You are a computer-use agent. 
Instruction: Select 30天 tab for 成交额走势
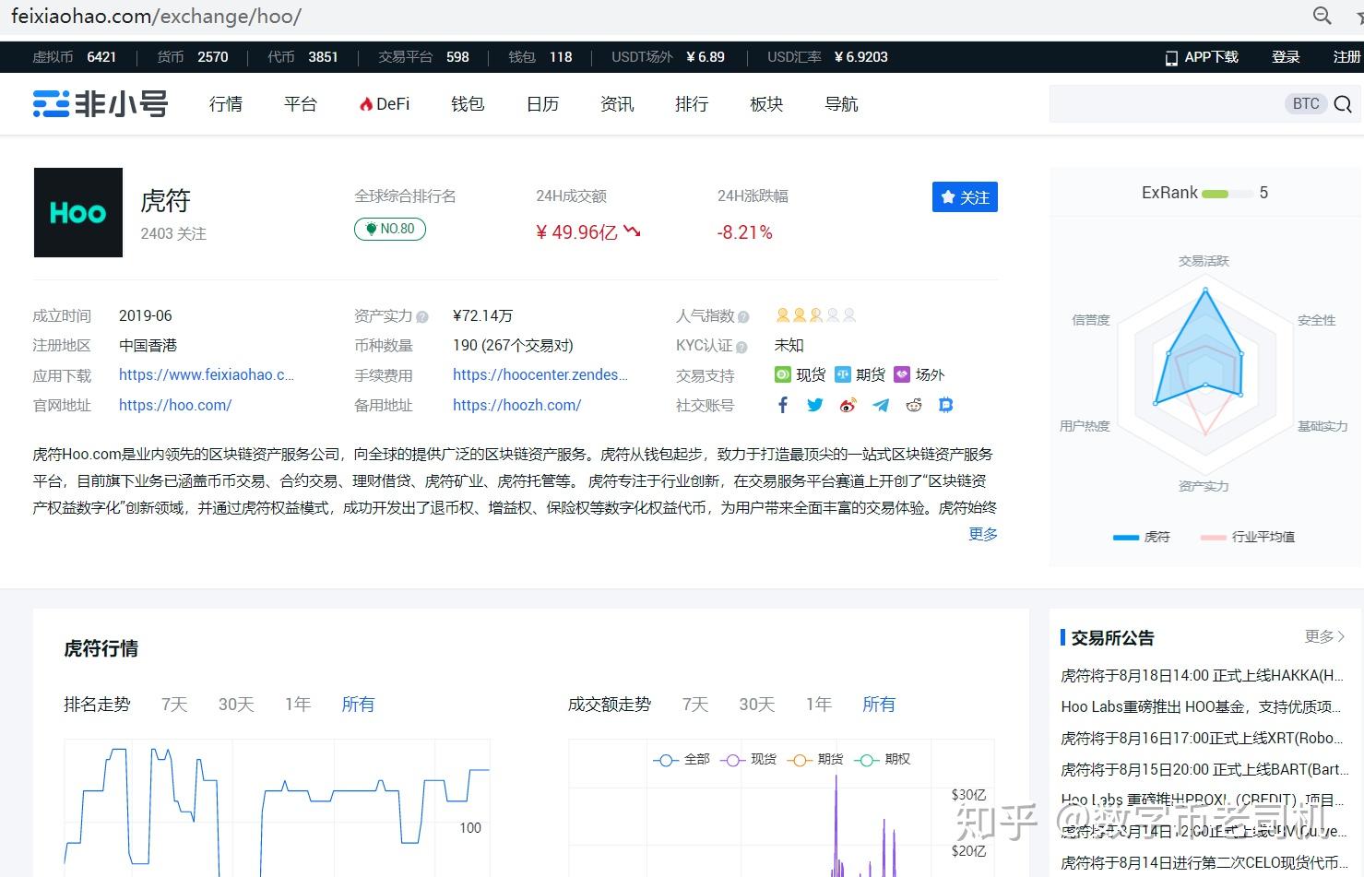pos(757,705)
